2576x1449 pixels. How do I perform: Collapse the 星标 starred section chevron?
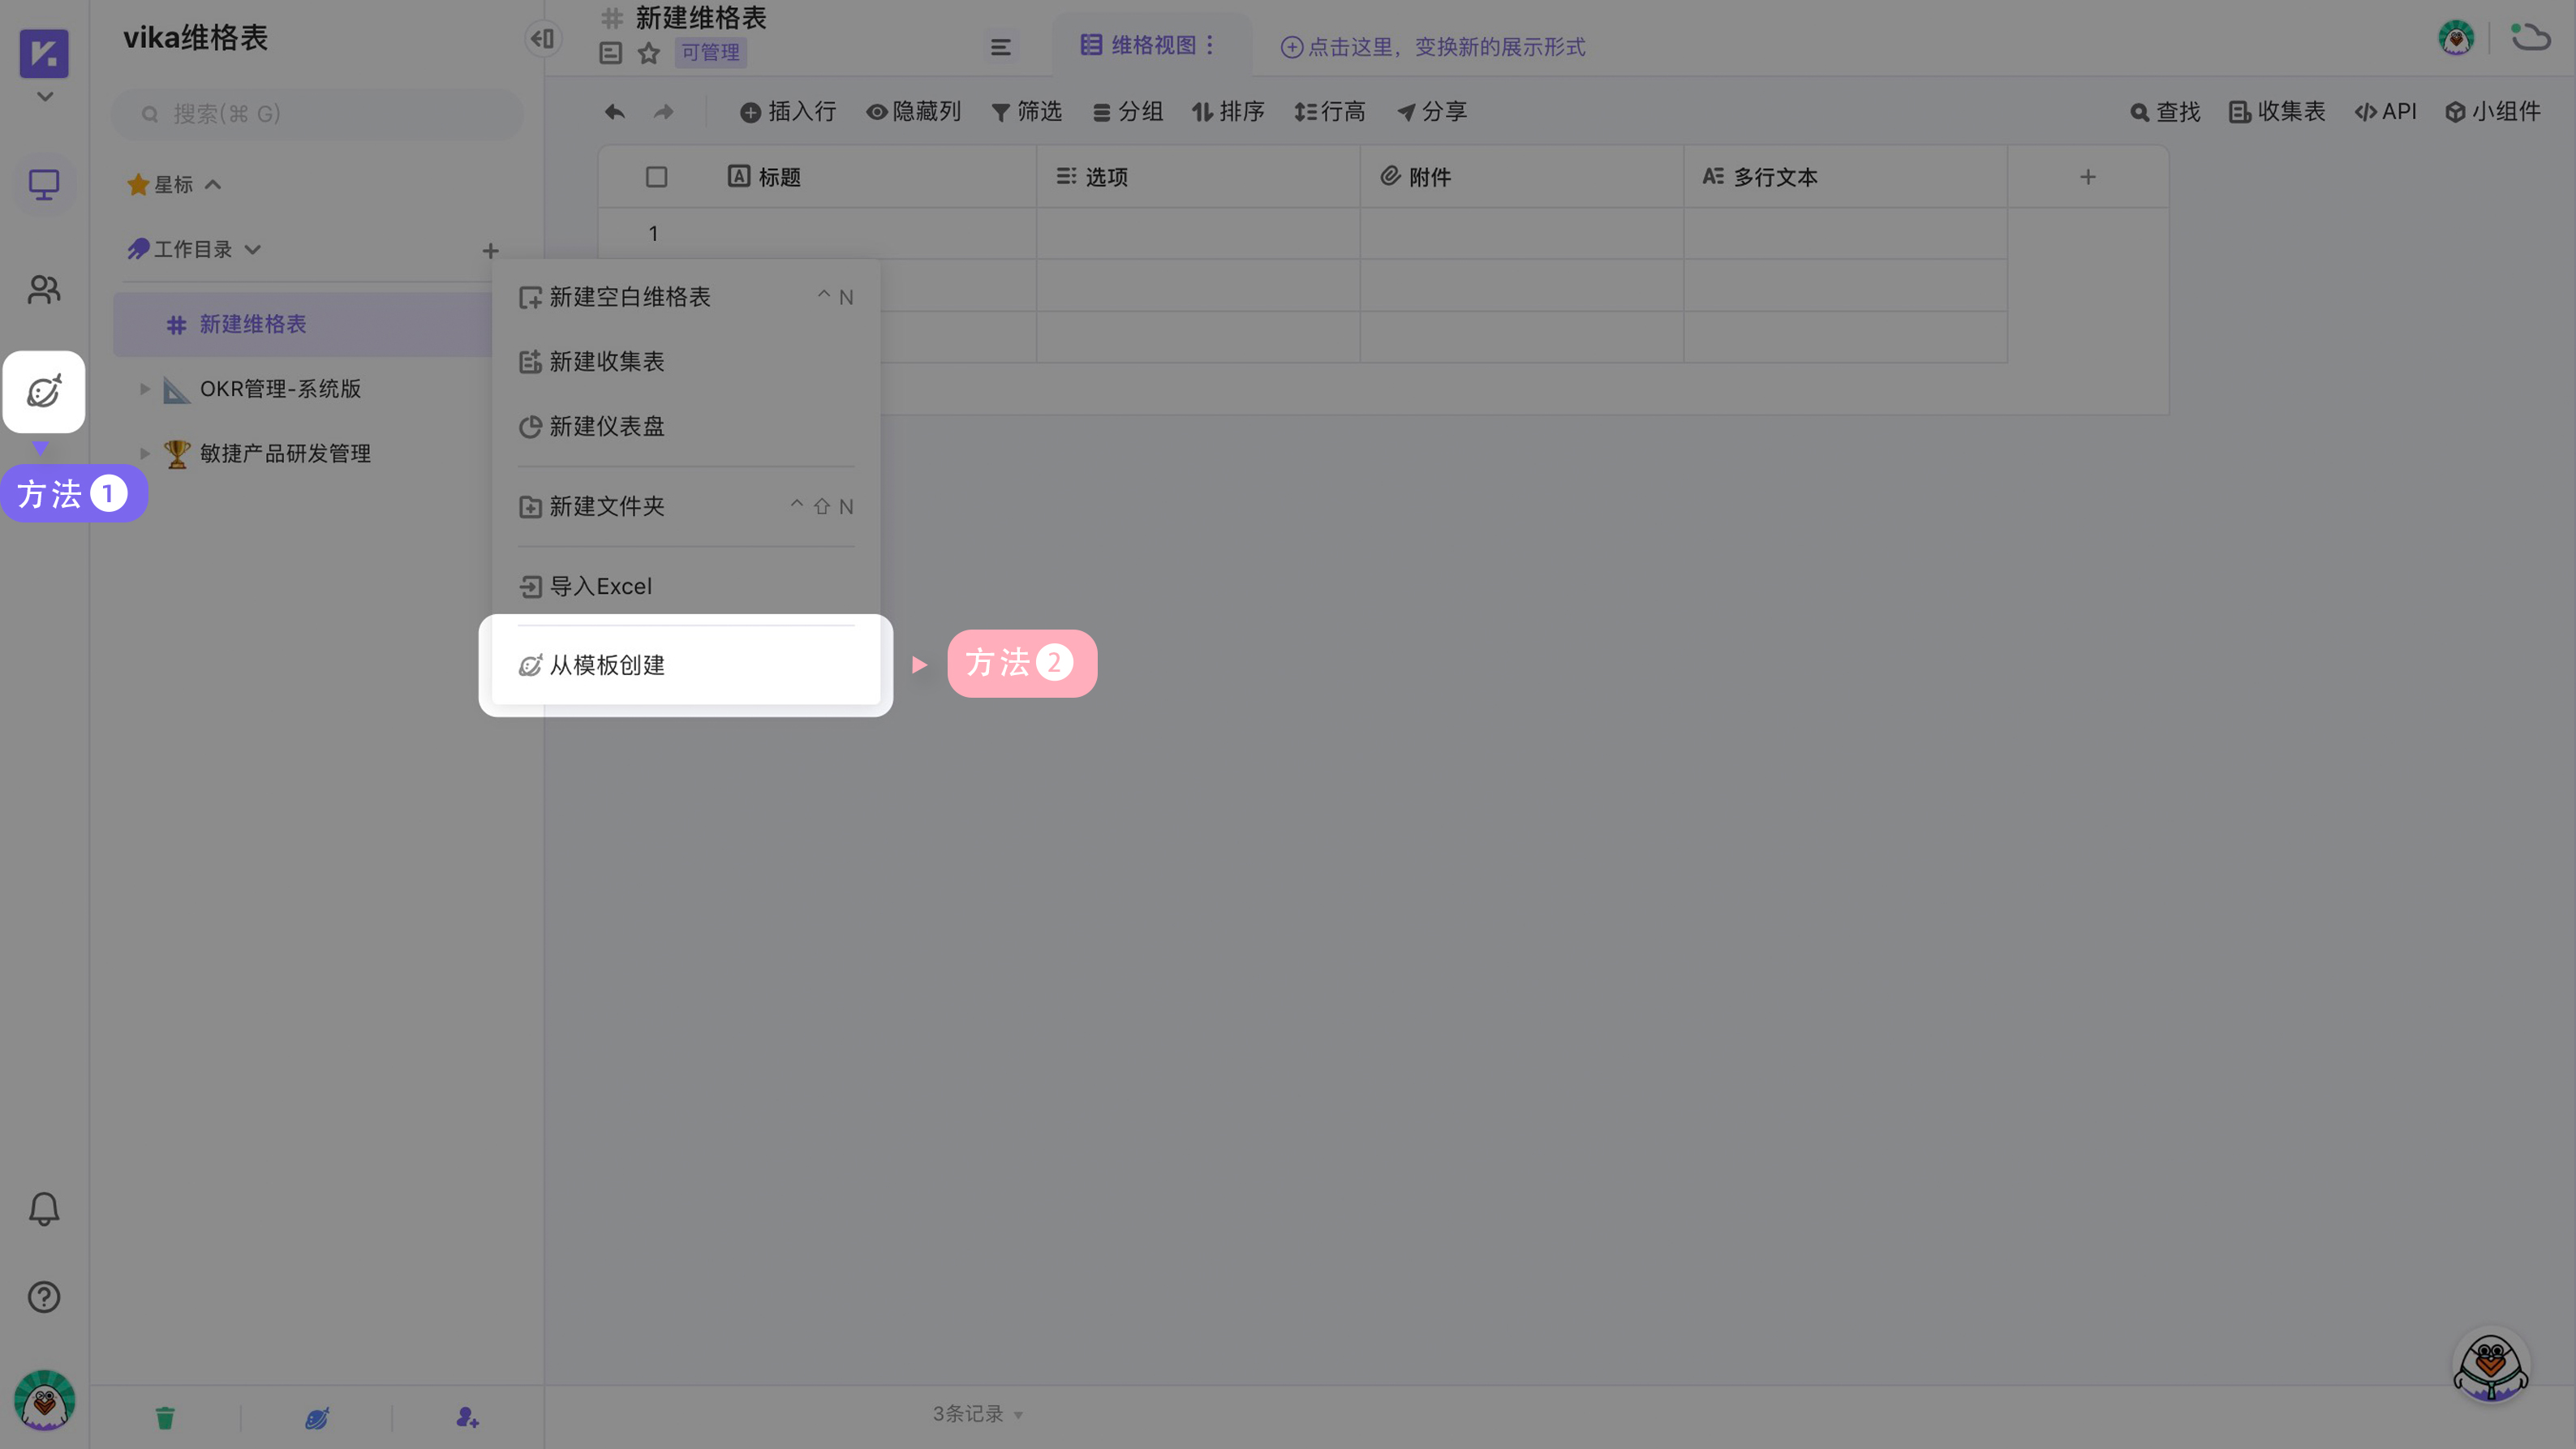click(x=213, y=185)
